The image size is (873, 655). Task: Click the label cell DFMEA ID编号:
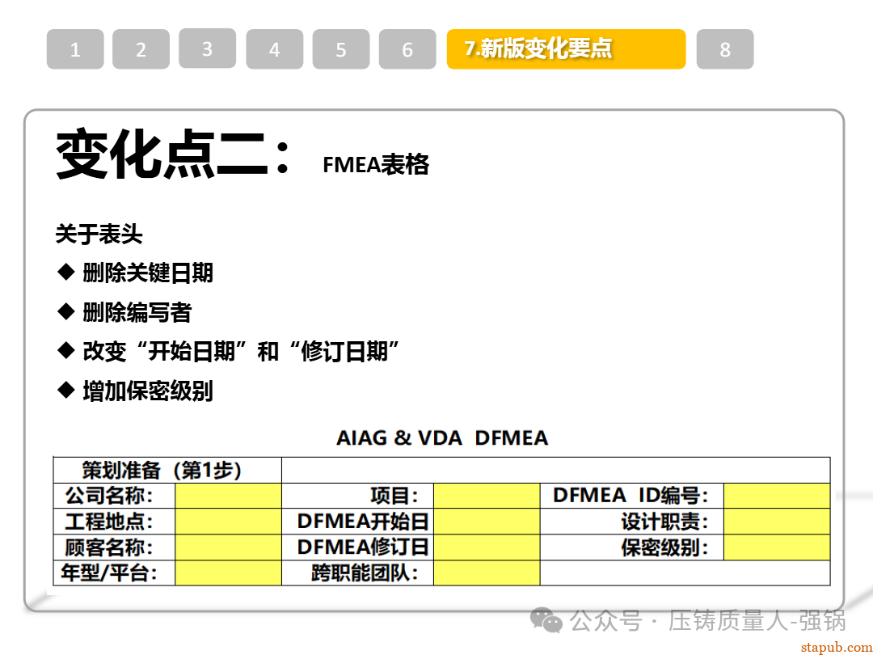632,496
